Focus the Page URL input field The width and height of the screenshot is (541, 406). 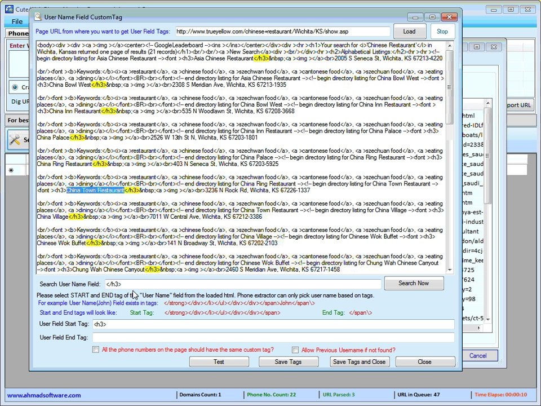pyautogui.click(x=282, y=32)
